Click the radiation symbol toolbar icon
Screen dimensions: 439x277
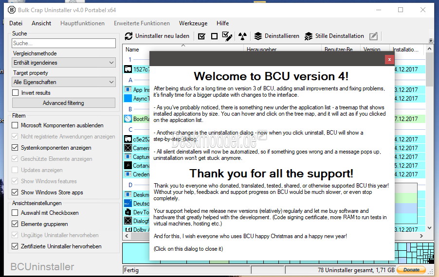242,36
